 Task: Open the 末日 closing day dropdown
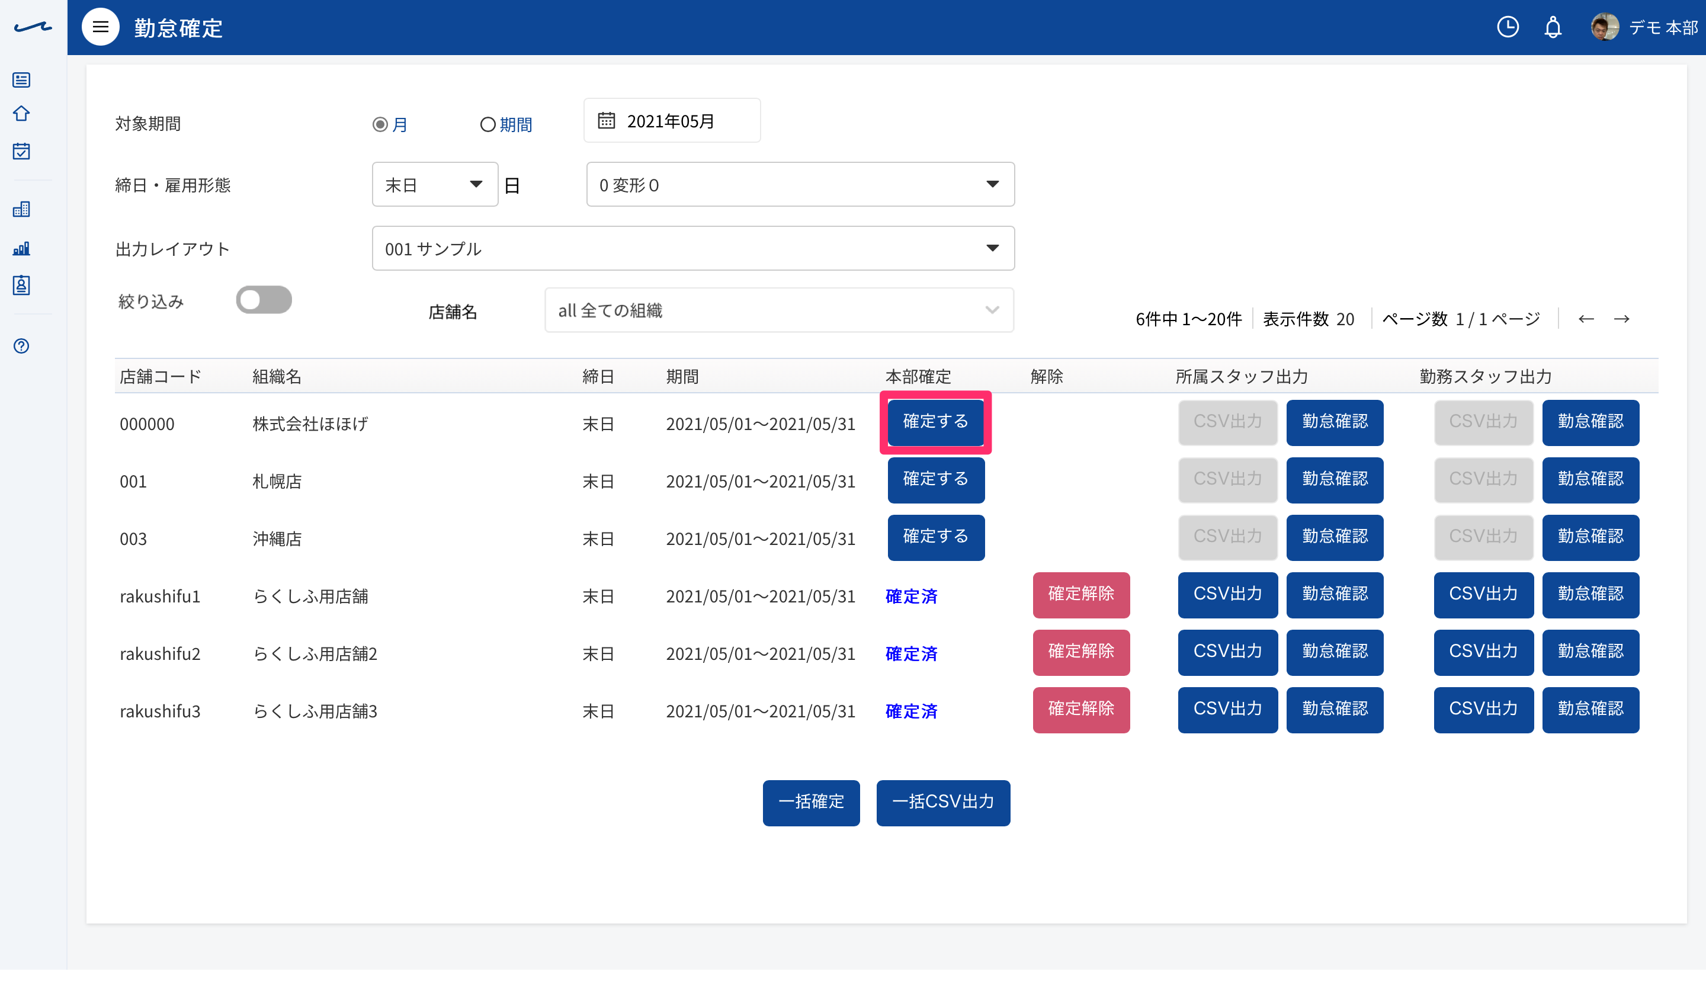click(x=435, y=184)
